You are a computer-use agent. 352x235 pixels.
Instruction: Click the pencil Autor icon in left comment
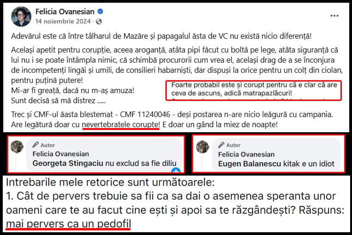click(35, 145)
